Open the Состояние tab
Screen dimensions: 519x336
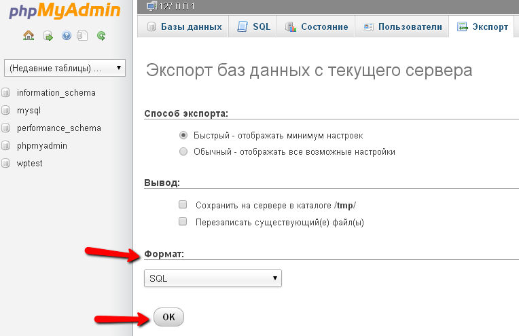[x=317, y=27]
